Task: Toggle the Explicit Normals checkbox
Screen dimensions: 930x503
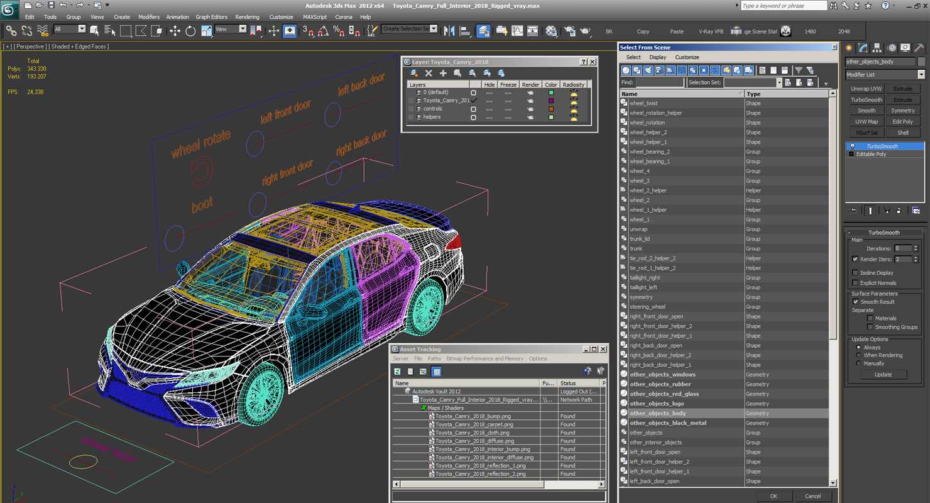Action: point(855,283)
